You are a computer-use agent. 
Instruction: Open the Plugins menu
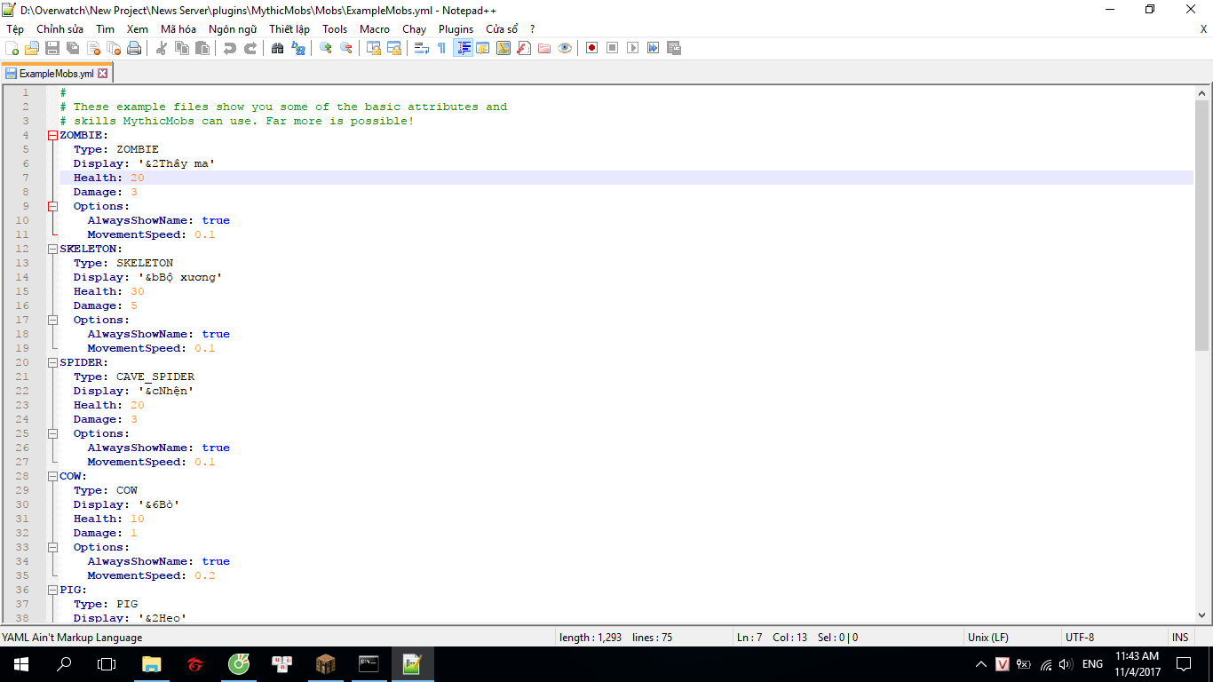456,29
